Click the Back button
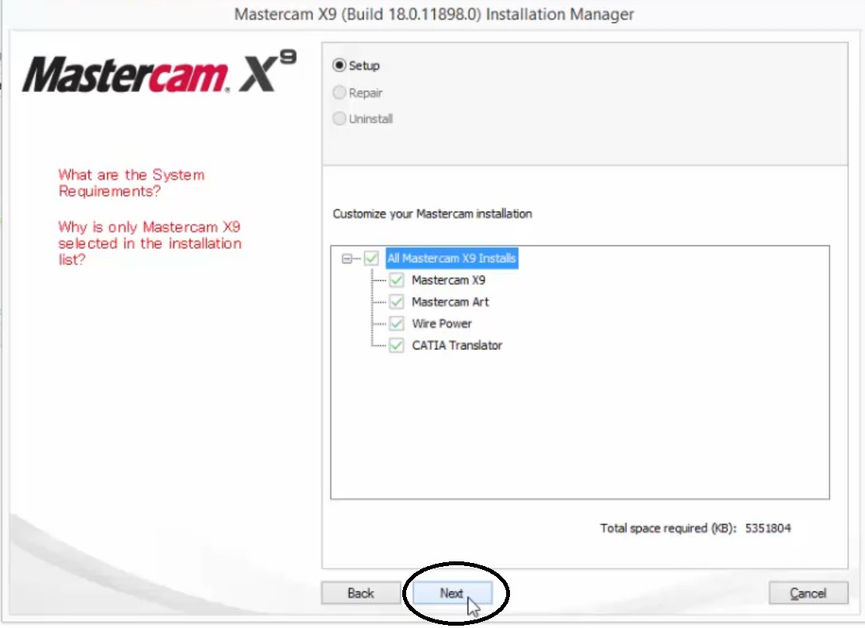This screenshot has width=865, height=628. pos(360,593)
